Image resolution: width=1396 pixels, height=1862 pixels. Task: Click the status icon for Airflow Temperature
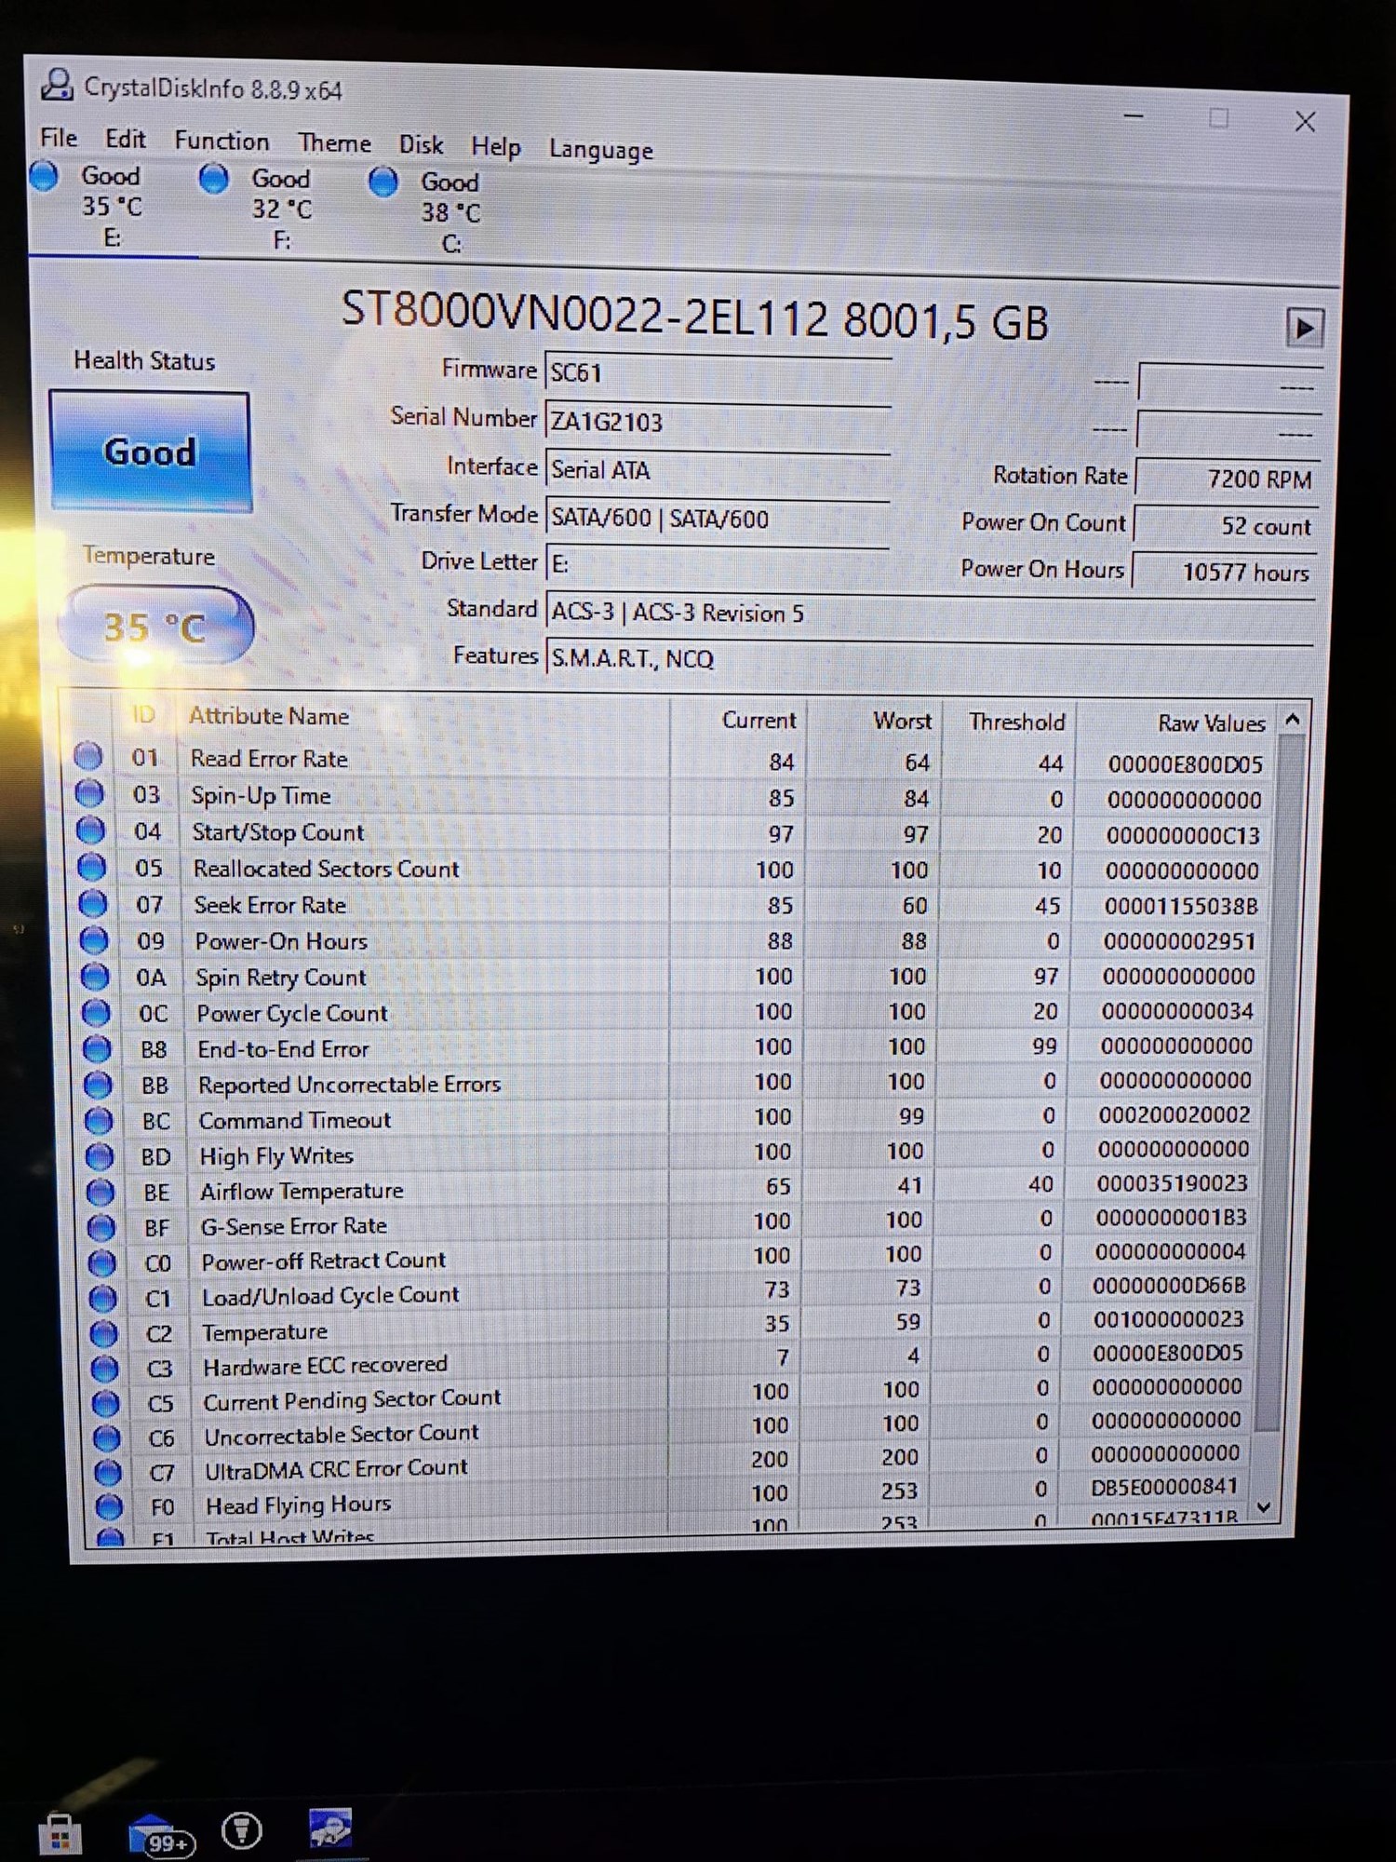pyautogui.click(x=100, y=1192)
